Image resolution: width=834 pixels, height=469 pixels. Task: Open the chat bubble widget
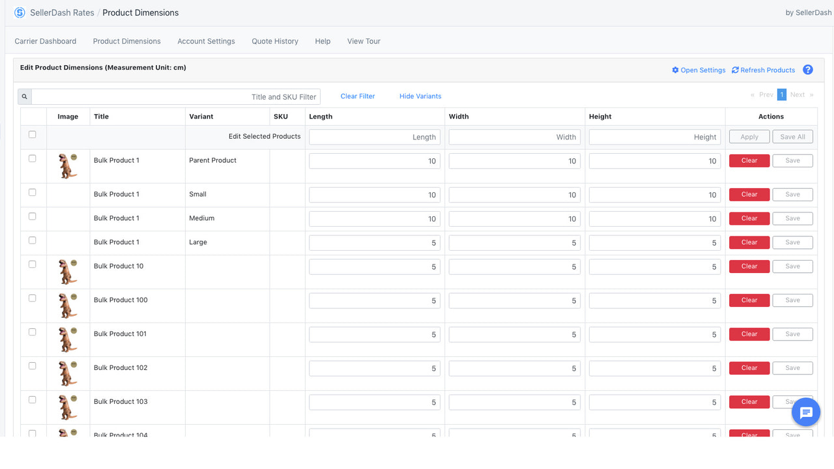[x=806, y=412]
